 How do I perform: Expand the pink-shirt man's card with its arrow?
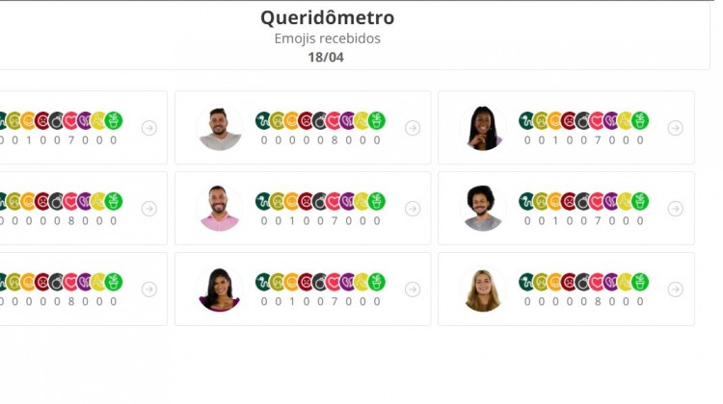click(x=413, y=209)
